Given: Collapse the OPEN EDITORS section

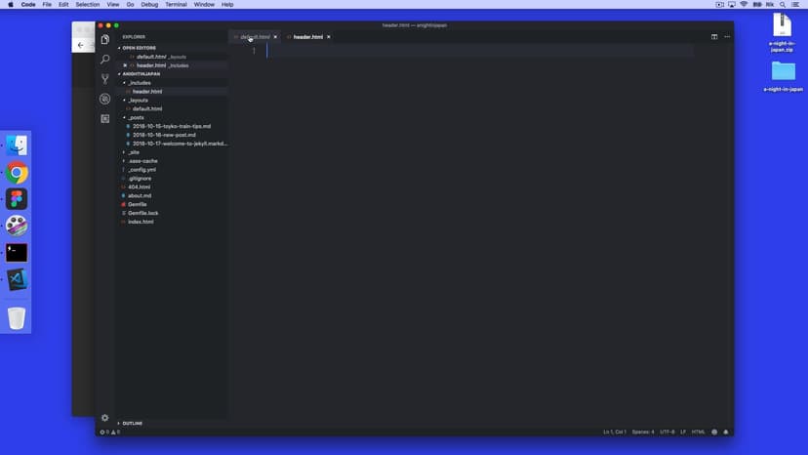Looking at the screenshot, I should [138, 47].
